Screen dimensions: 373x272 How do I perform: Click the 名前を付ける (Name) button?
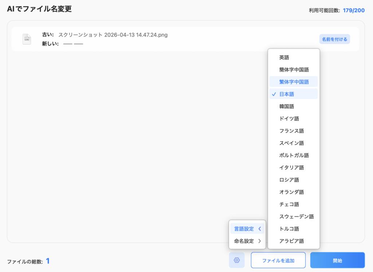334,39
